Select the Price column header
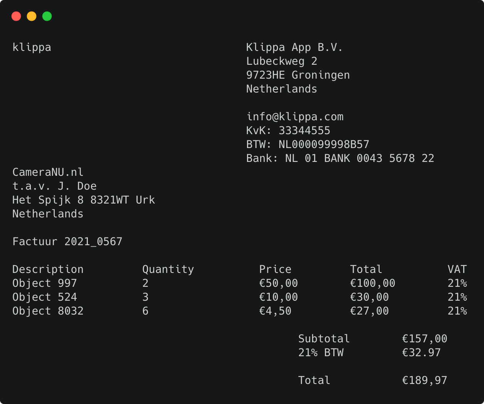Screen dimensions: 484x404 pyautogui.click(x=276, y=269)
